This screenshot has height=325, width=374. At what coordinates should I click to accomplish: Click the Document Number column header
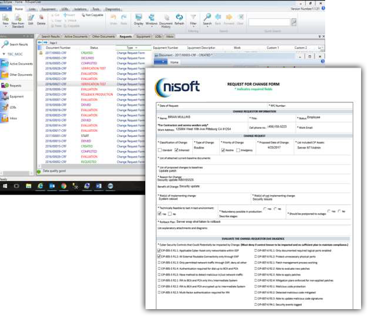pyautogui.click(x=58, y=48)
